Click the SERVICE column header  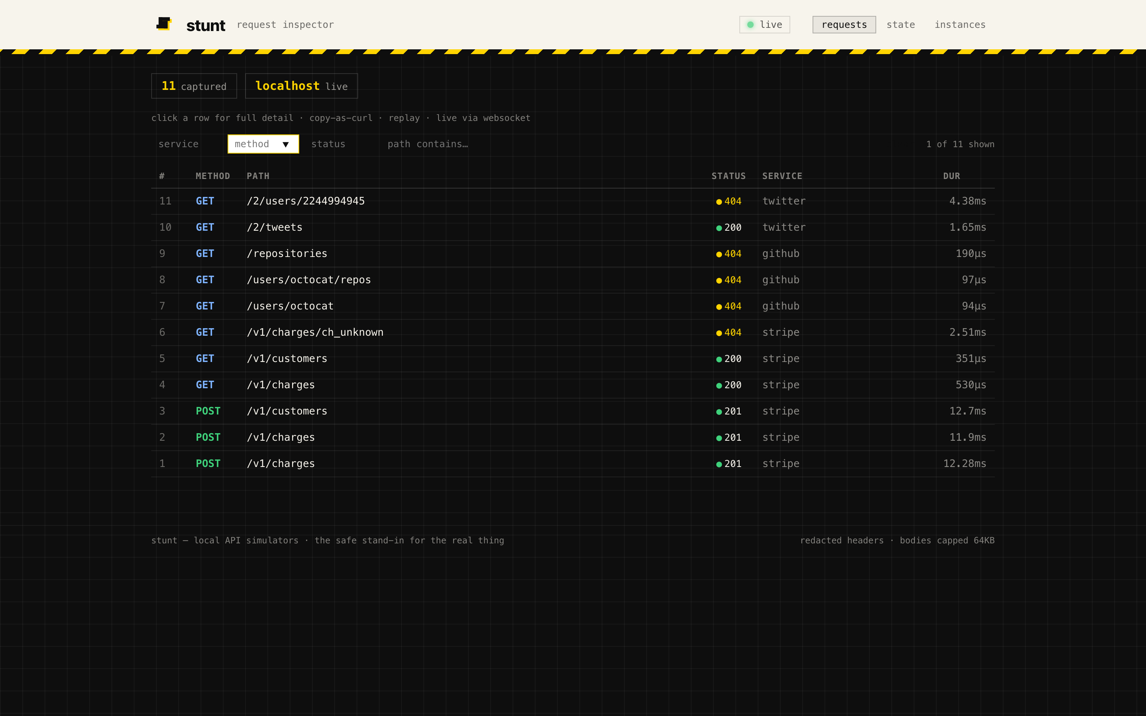[x=782, y=176]
